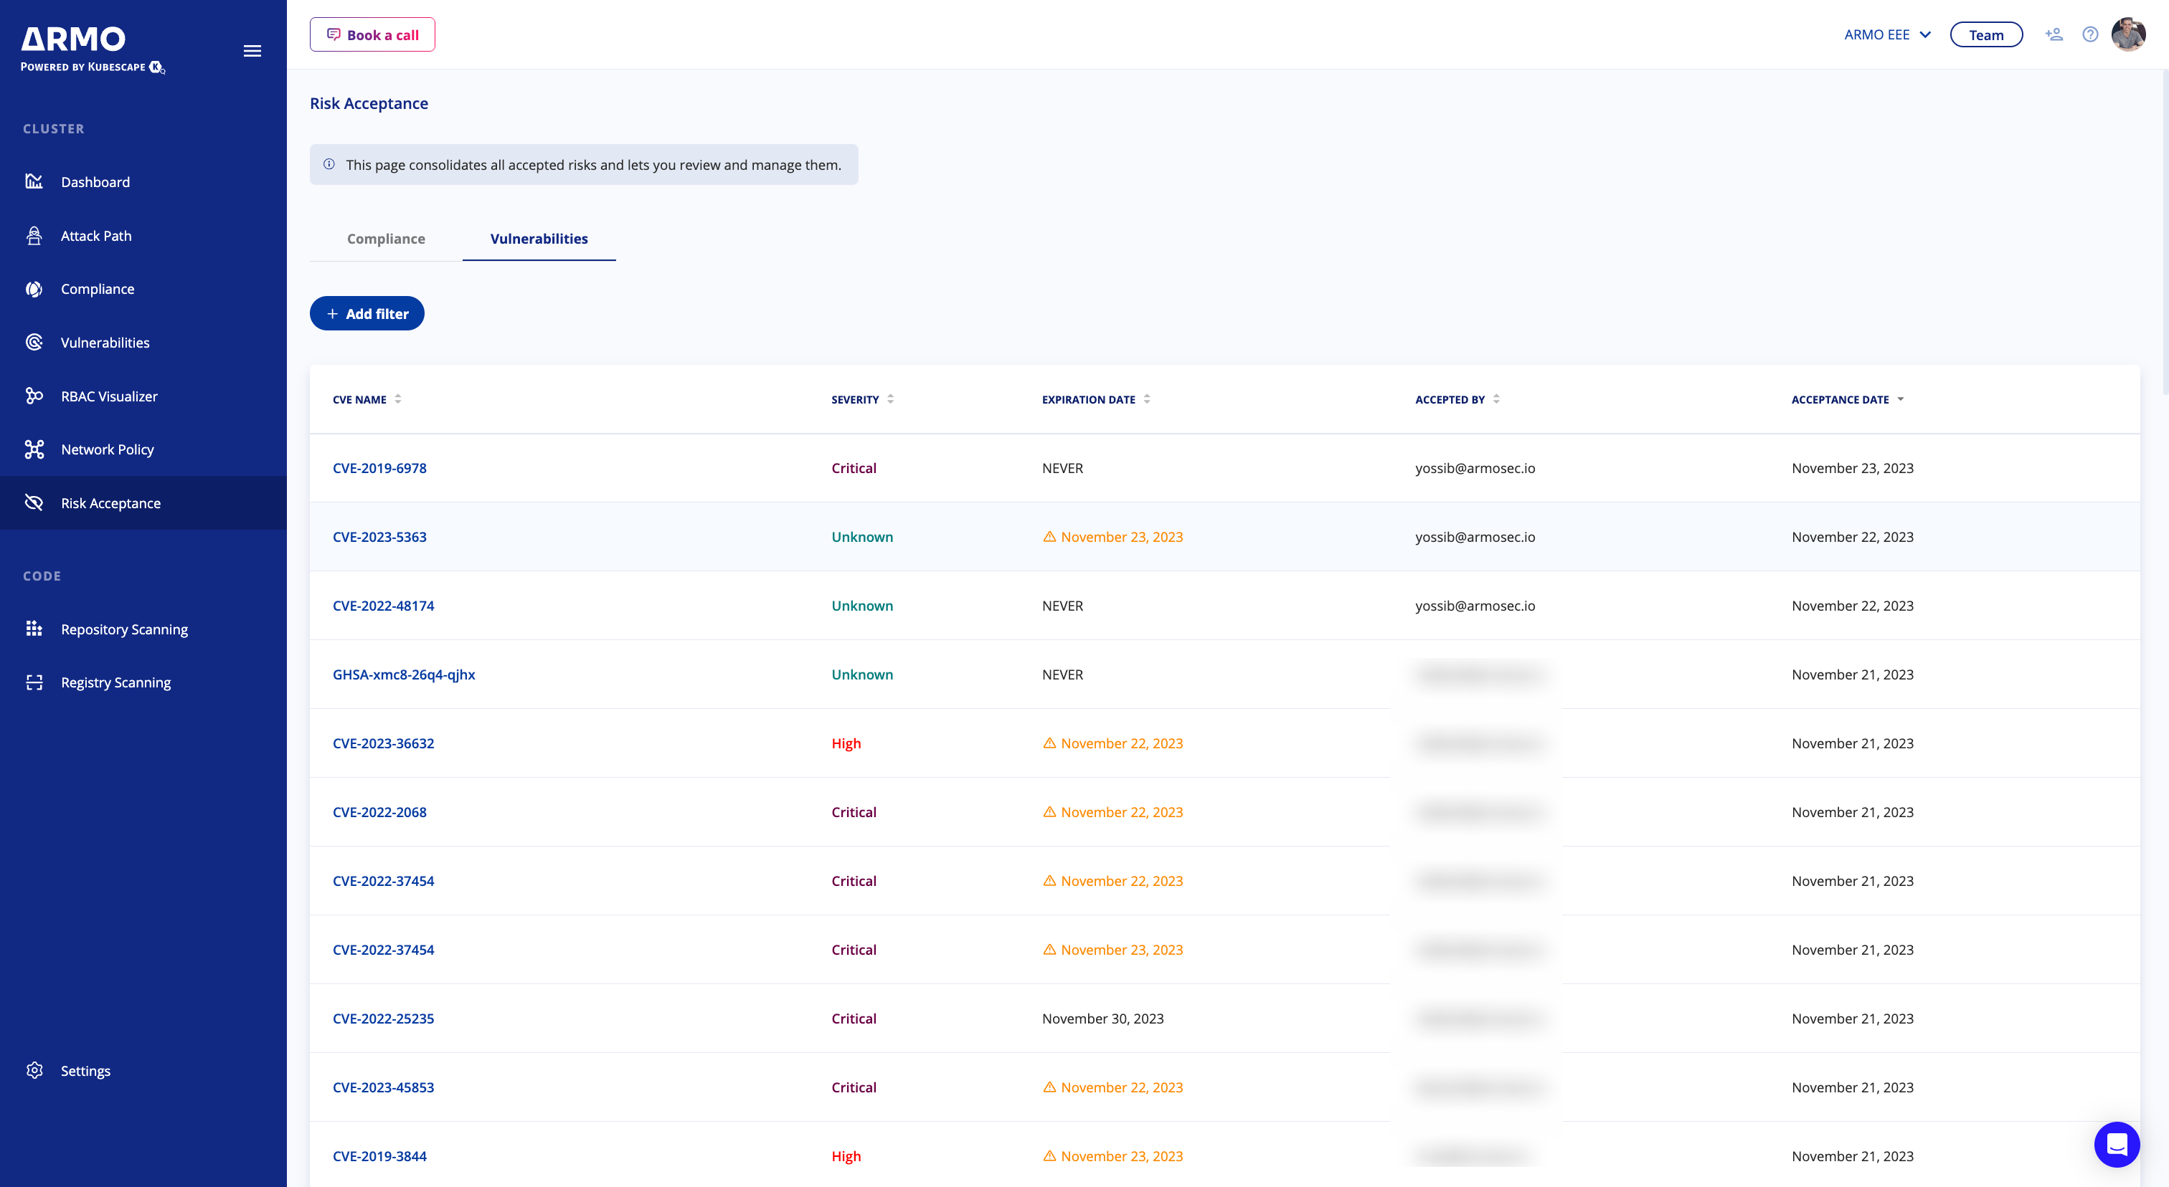Open the help question mark icon
The width and height of the screenshot is (2169, 1187).
(x=2090, y=34)
